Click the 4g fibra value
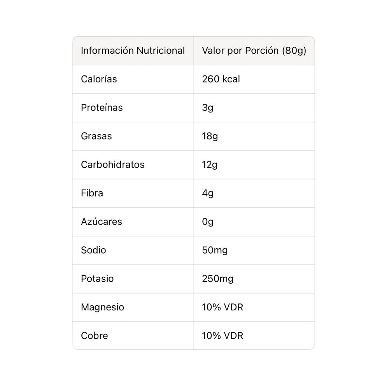 208,193
